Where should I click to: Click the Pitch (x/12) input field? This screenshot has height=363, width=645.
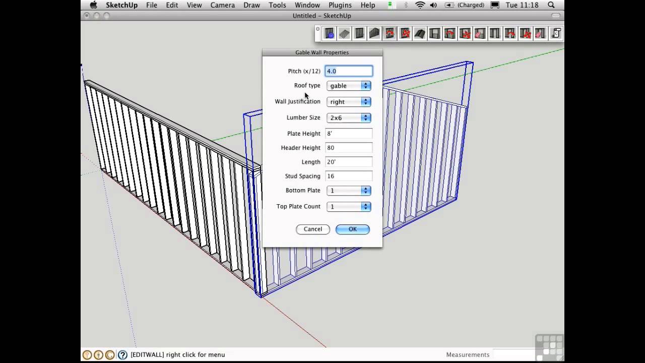[349, 71]
